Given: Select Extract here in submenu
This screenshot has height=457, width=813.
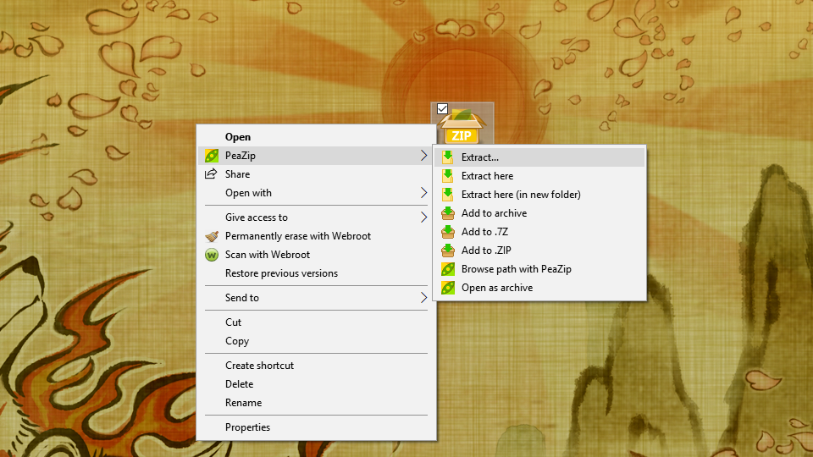Looking at the screenshot, I should pos(539,176).
